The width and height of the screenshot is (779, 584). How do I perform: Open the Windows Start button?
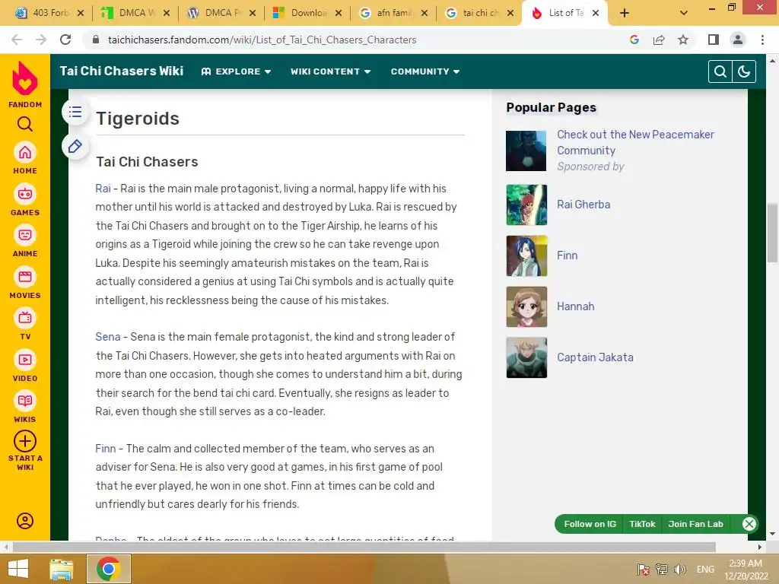(x=18, y=569)
